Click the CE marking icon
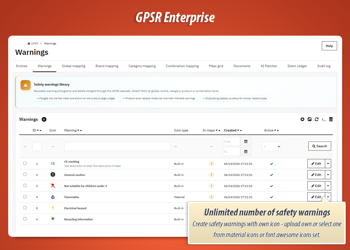This screenshot has width=350, height=250. point(53,164)
